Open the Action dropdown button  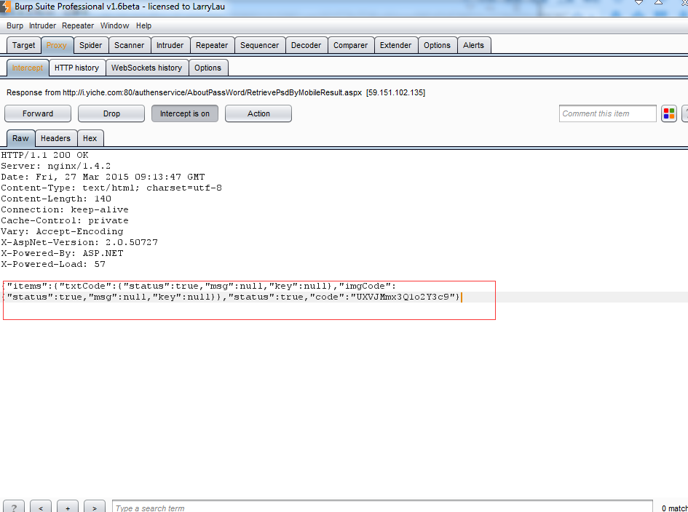point(258,113)
